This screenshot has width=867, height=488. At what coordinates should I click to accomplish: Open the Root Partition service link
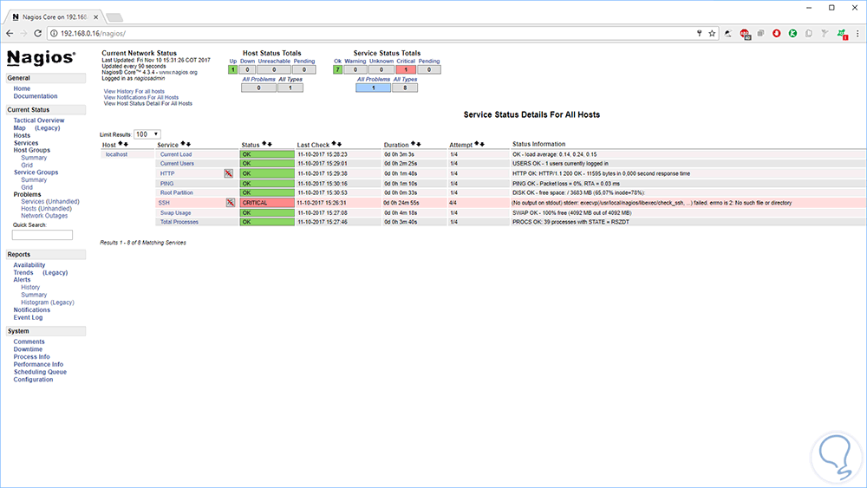point(176,193)
